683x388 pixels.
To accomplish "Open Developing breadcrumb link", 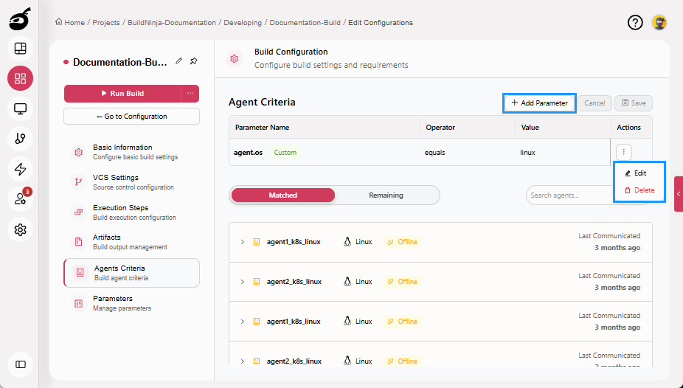I will pos(243,22).
